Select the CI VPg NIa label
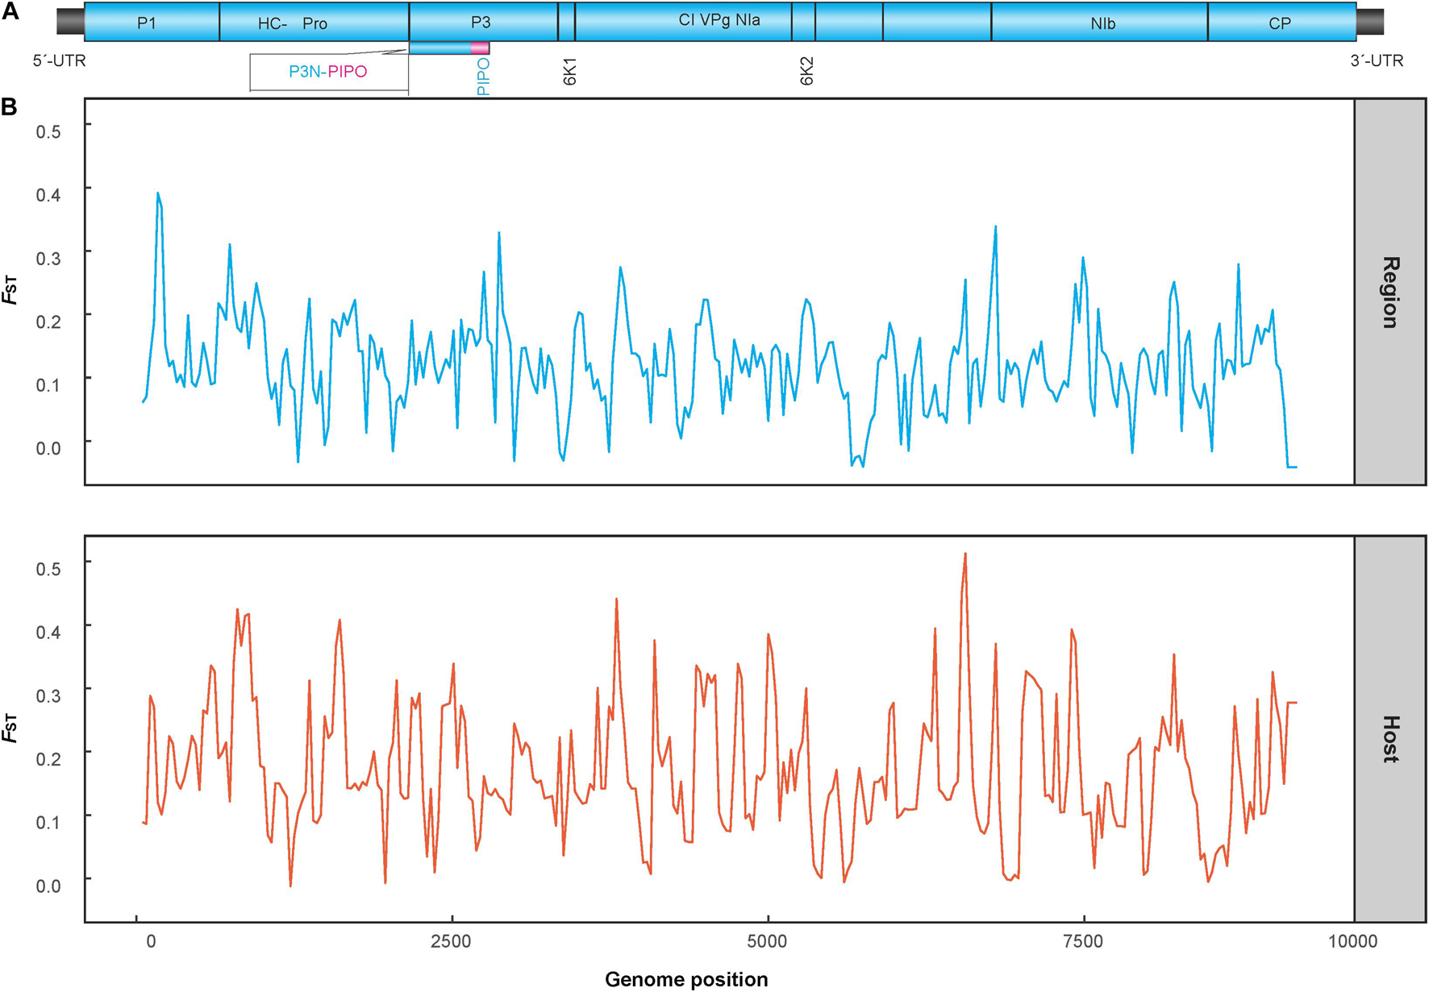The width and height of the screenshot is (1429, 992). pyautogui.click(x=719, y=20)
